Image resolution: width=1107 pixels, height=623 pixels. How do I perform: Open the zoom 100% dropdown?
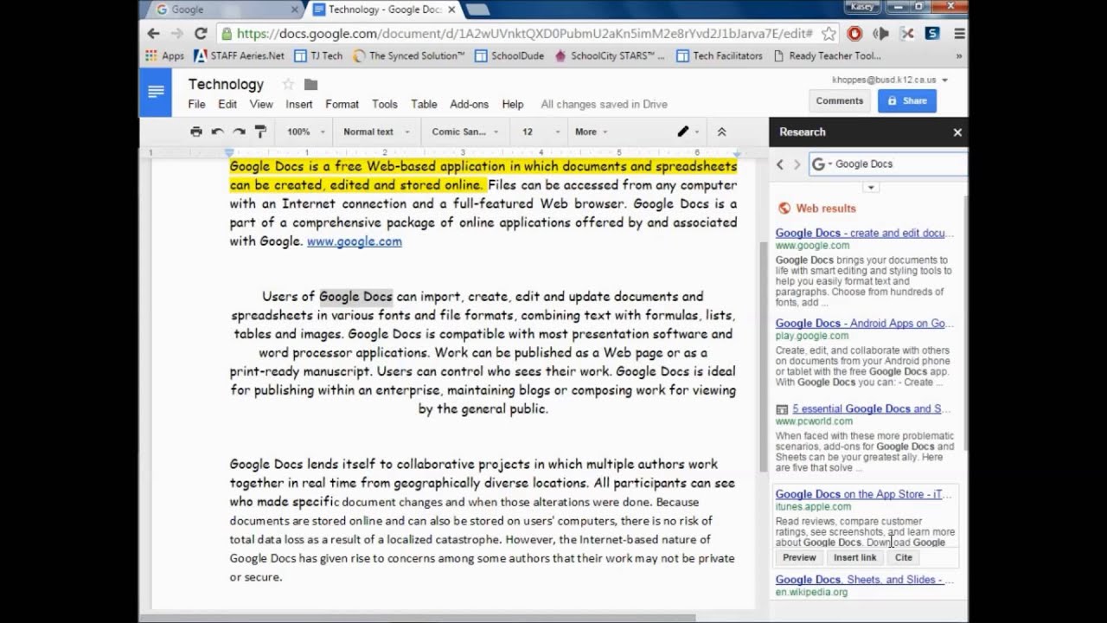click(305, 132)
